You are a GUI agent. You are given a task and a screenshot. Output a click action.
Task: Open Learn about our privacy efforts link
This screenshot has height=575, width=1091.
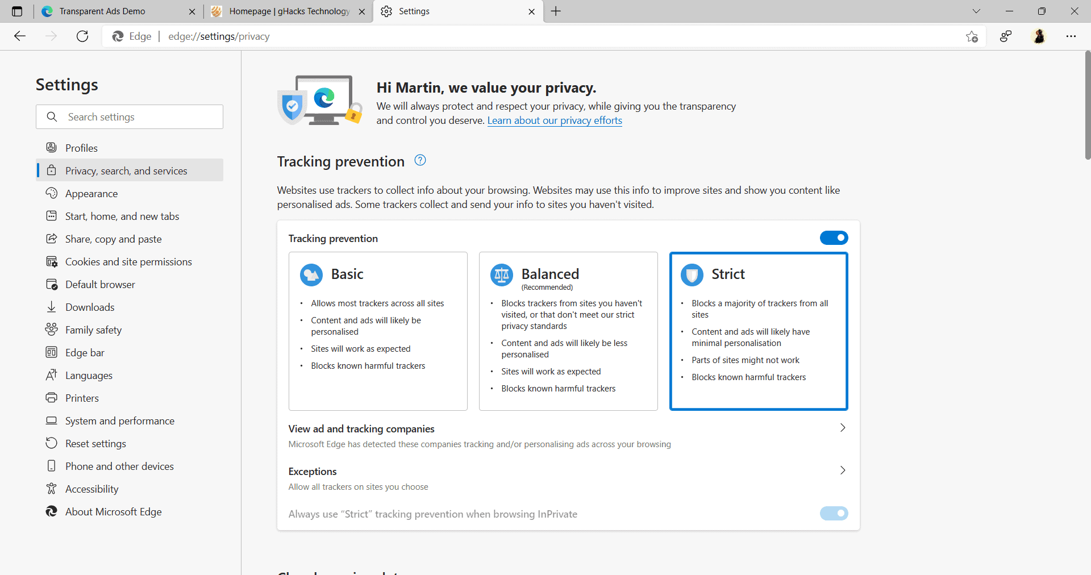[554, 120]
